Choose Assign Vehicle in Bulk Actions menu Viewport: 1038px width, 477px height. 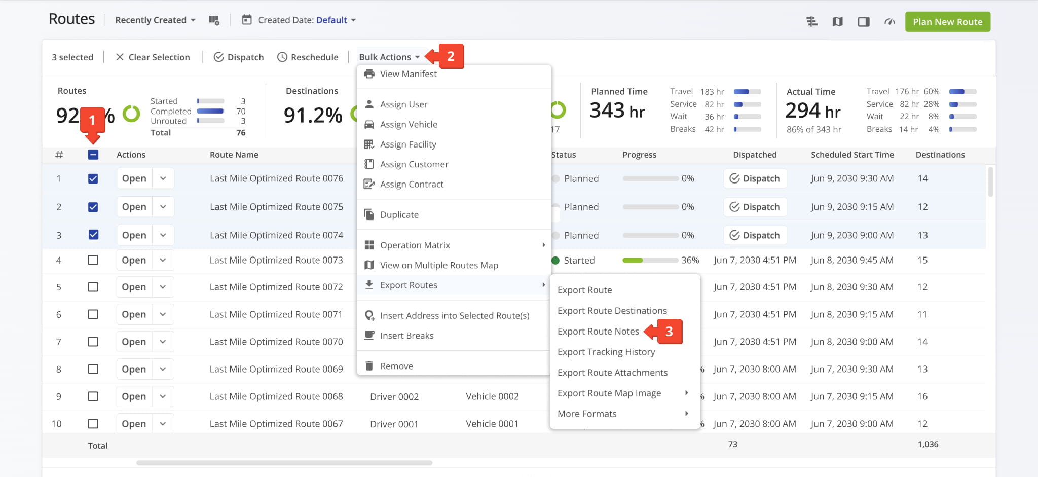(409, 125)
